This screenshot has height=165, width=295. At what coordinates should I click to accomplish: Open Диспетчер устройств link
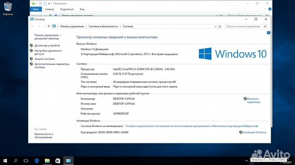click(x=47, y=46)
